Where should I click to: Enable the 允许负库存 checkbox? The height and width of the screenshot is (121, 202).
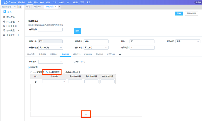coord(74,62)
